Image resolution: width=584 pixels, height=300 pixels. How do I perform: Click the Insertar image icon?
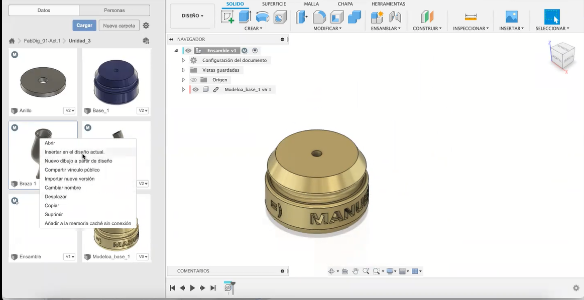click(x=511, y=17)
